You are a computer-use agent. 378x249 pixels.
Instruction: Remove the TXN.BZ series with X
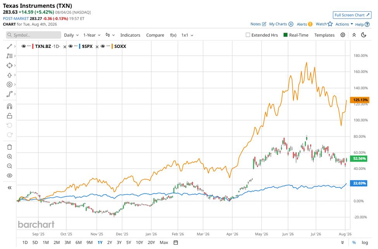click(65, 47)
